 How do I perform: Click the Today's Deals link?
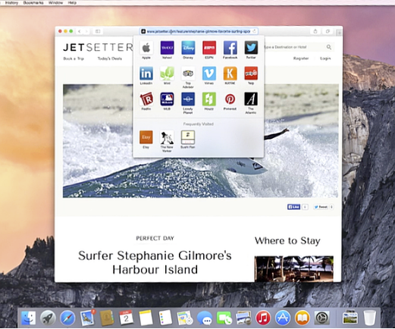pos(110,58)
